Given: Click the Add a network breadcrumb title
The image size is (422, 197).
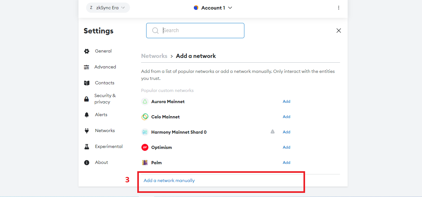Looking at the screenshot, I should pos(196,56).
